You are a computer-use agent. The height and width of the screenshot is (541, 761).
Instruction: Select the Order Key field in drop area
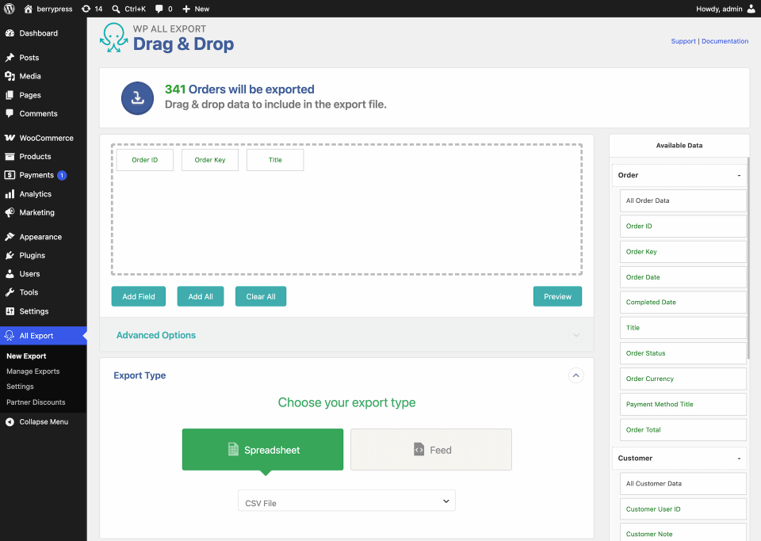209,160
